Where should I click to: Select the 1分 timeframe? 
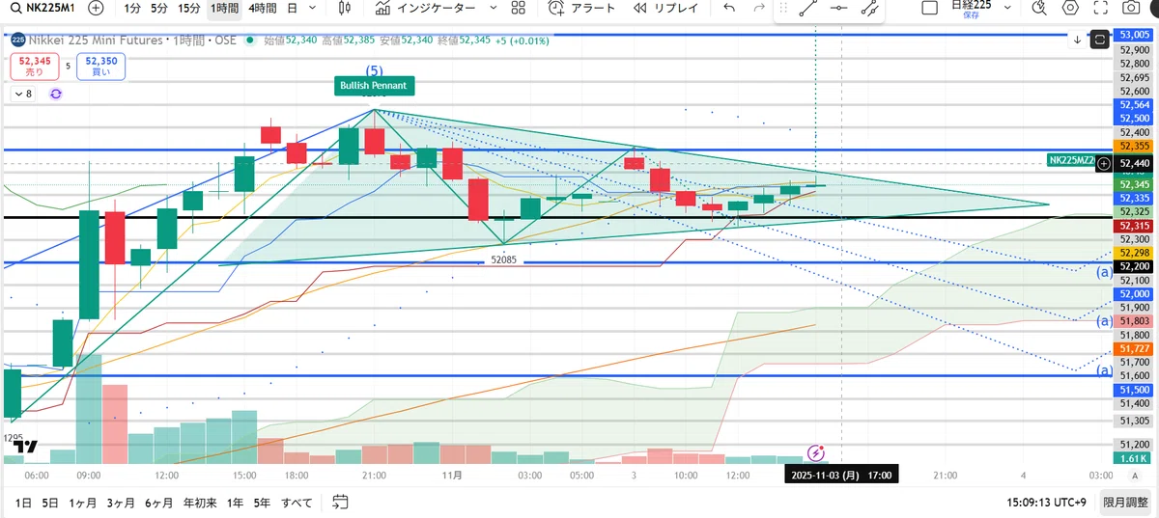point(132,8)
